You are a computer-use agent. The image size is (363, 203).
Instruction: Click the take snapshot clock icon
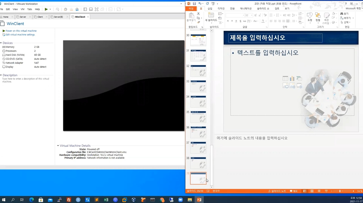click(x=66, y=9)
